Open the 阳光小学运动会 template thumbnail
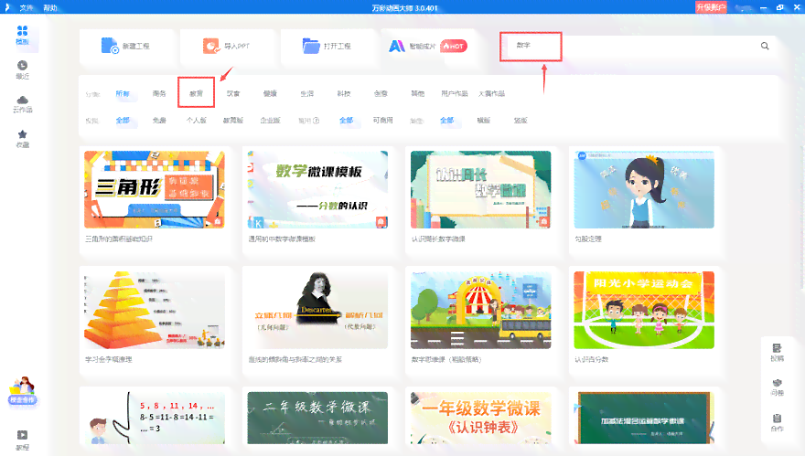The image size is (805, 456). coord(644,310)
